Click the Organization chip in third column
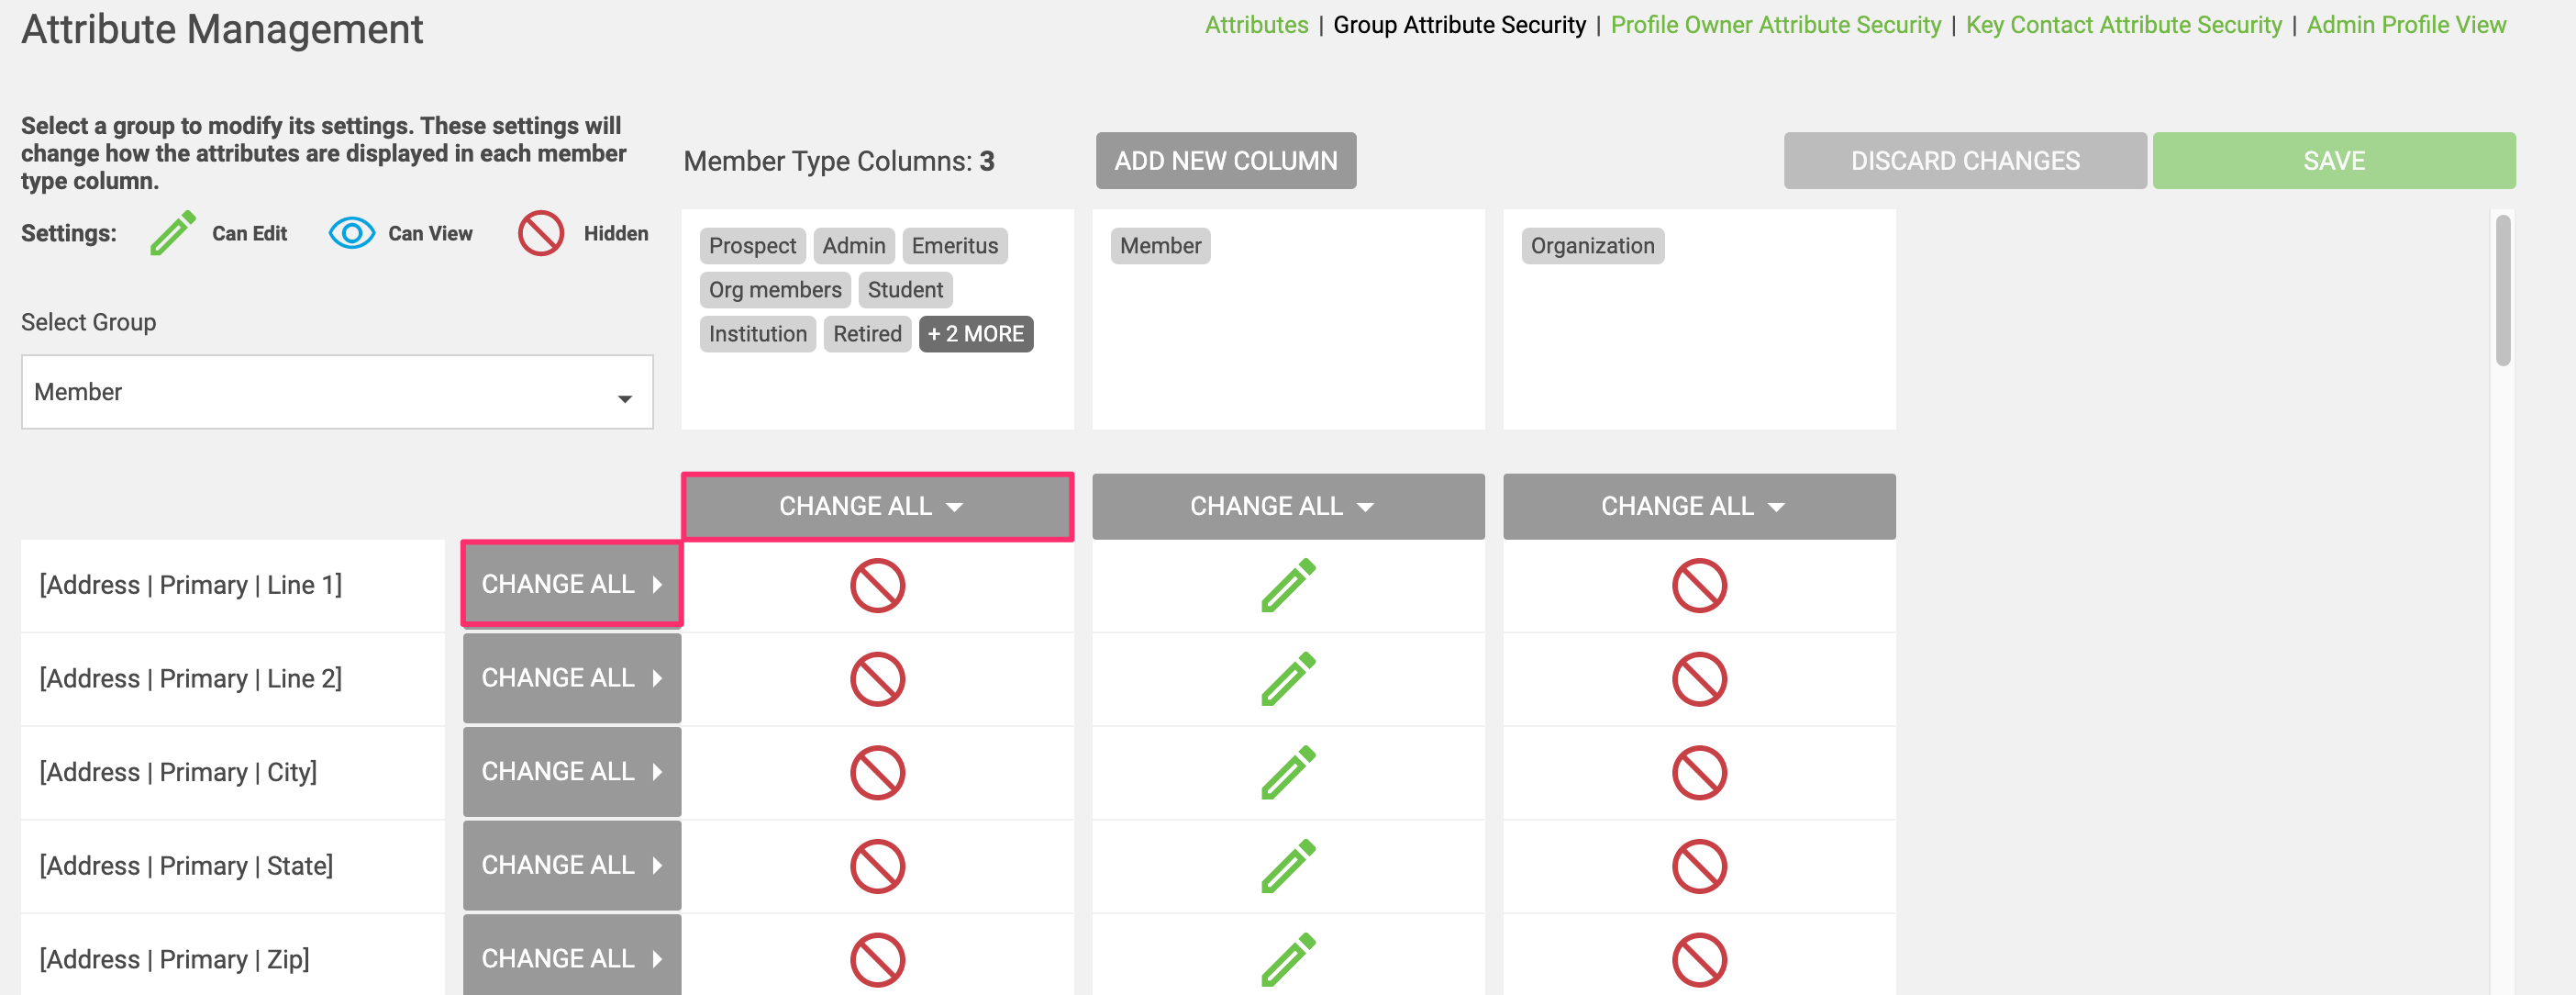The image size is (2576, 995). pos(1592,246)
